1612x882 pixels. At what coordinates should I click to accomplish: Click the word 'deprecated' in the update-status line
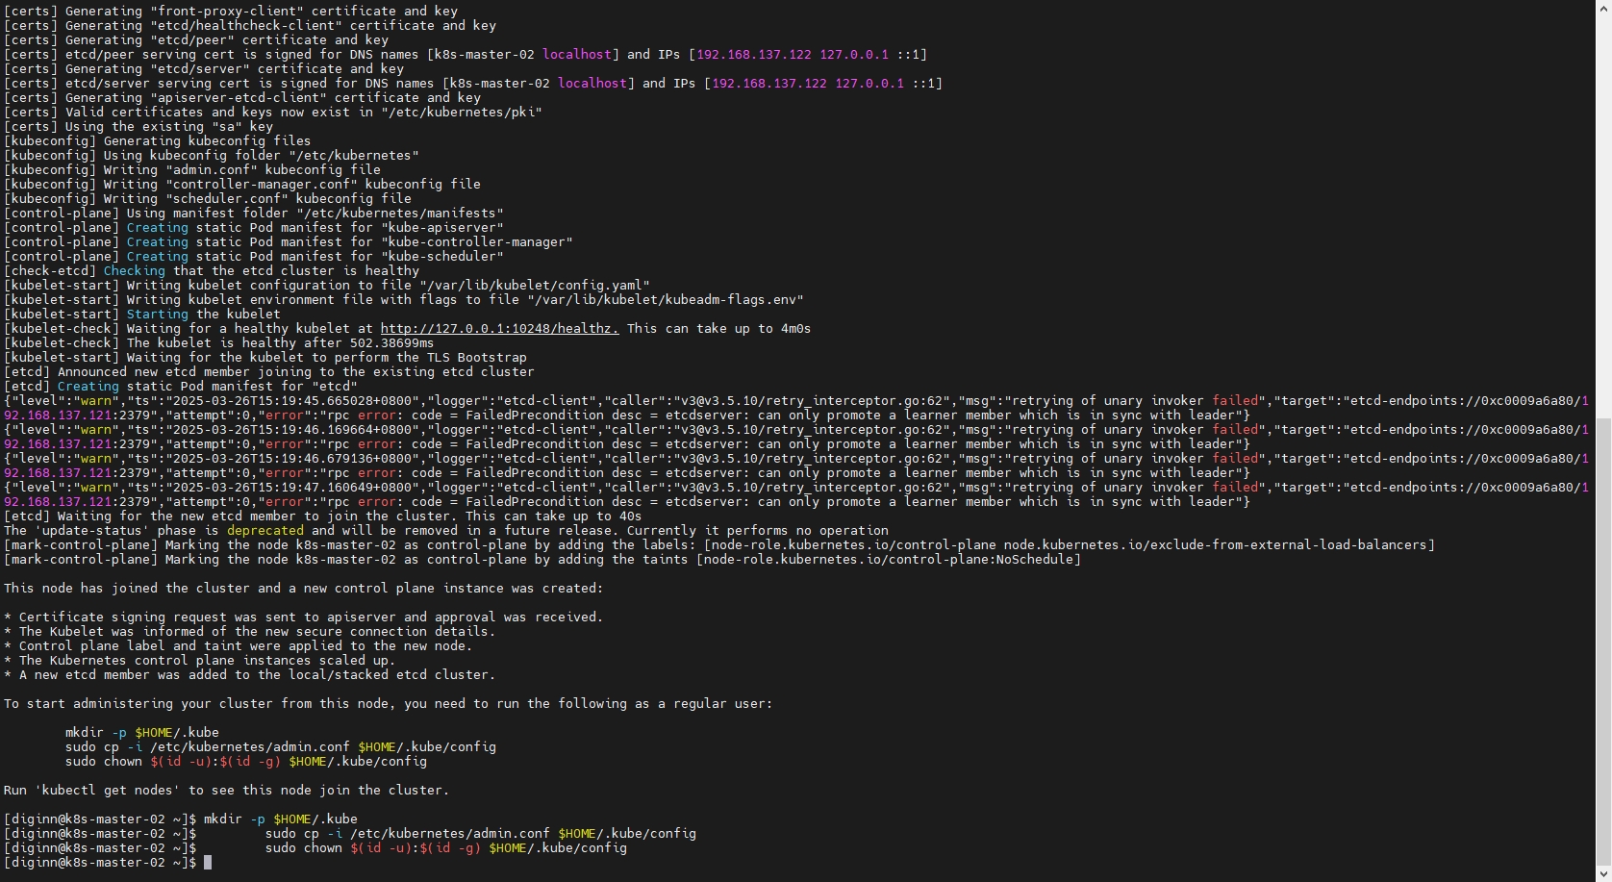tap(264, 531)
